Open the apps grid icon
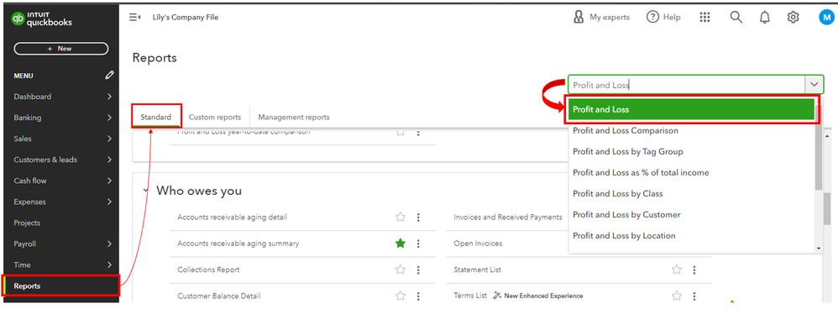838x309 pixels. tap(705, 17)
